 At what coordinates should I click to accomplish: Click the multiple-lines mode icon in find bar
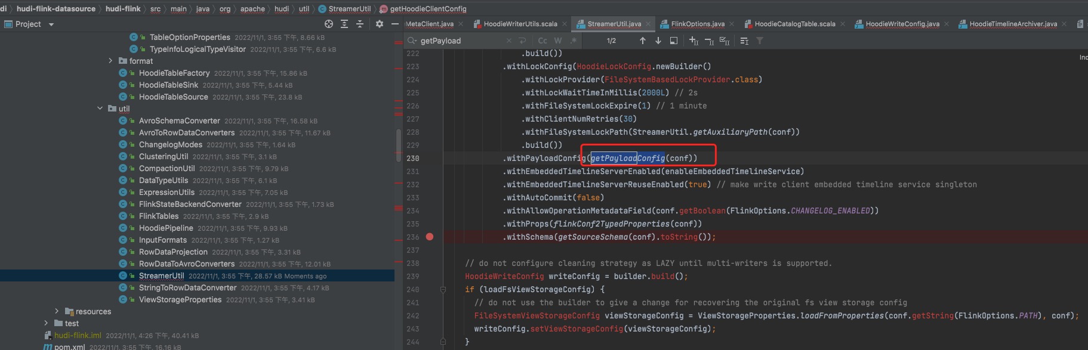click(744, 41)
